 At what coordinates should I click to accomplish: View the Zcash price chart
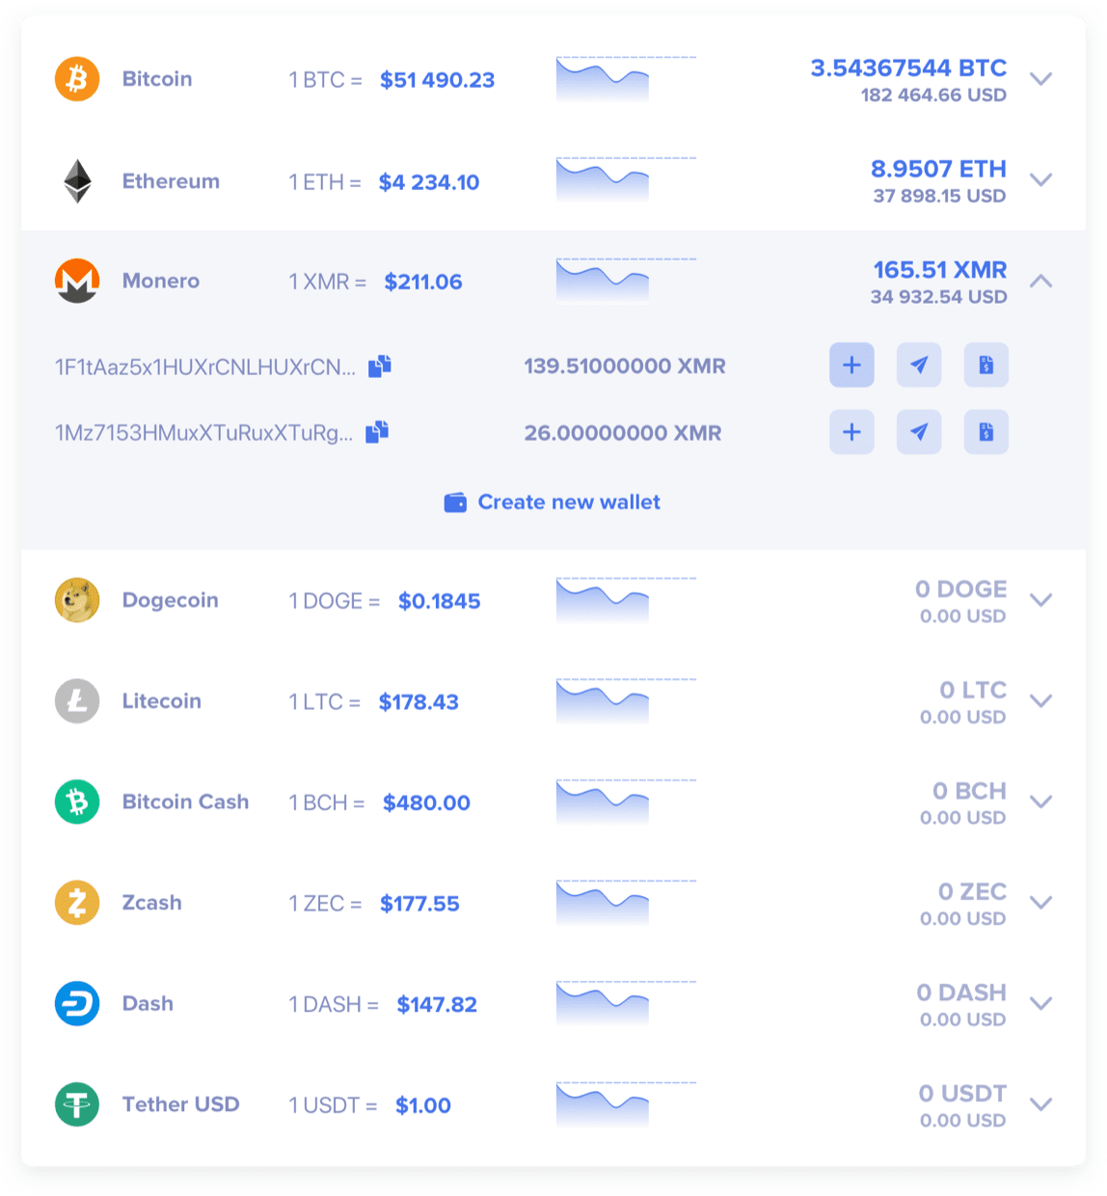click(626, 903)
